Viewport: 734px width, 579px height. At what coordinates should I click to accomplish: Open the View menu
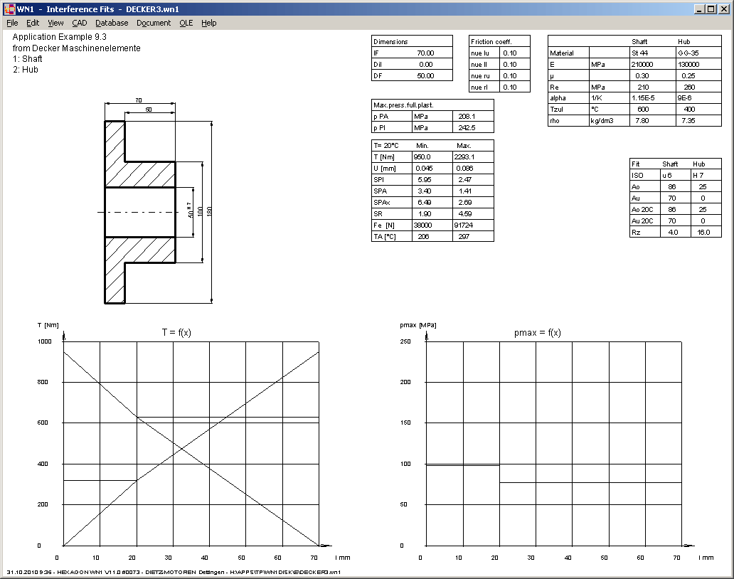[x=55, y=23]
